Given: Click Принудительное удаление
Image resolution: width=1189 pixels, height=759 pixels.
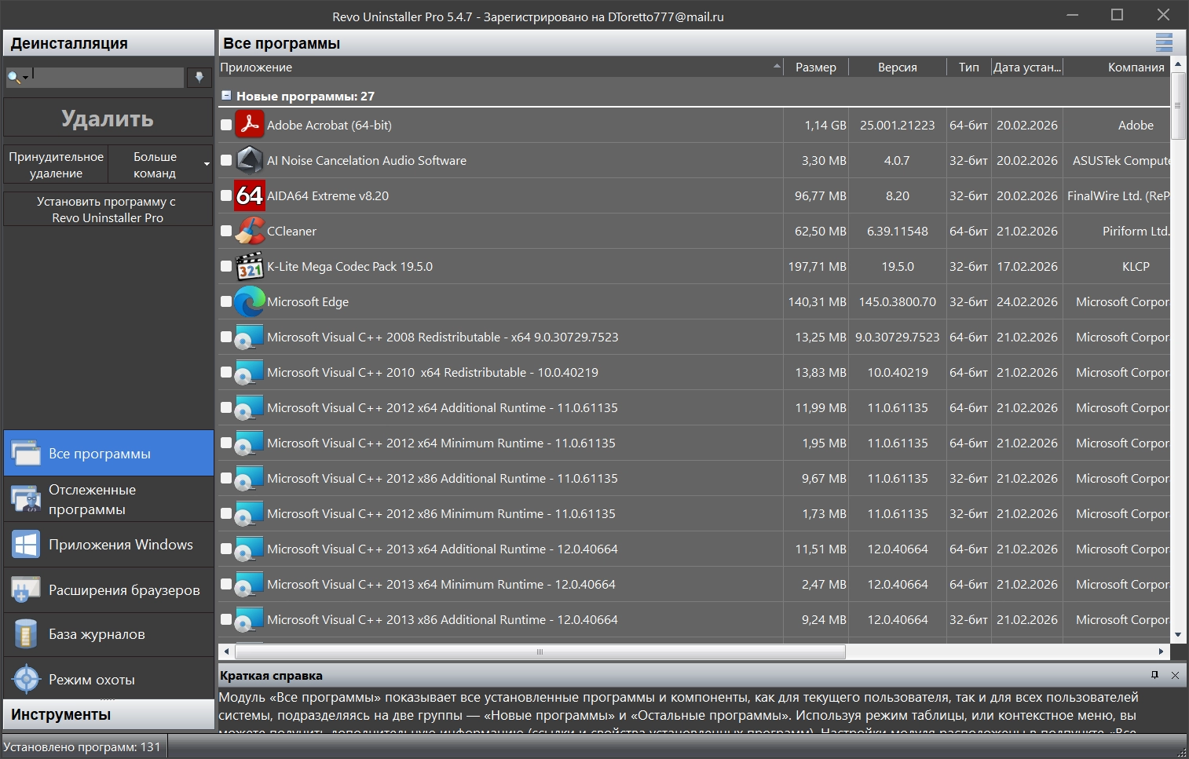Looking at the screenshot, I should (x=56, y=165).
